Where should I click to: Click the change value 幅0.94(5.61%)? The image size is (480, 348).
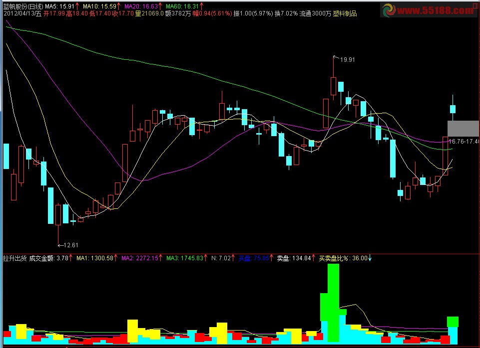[x=212, y=13]
